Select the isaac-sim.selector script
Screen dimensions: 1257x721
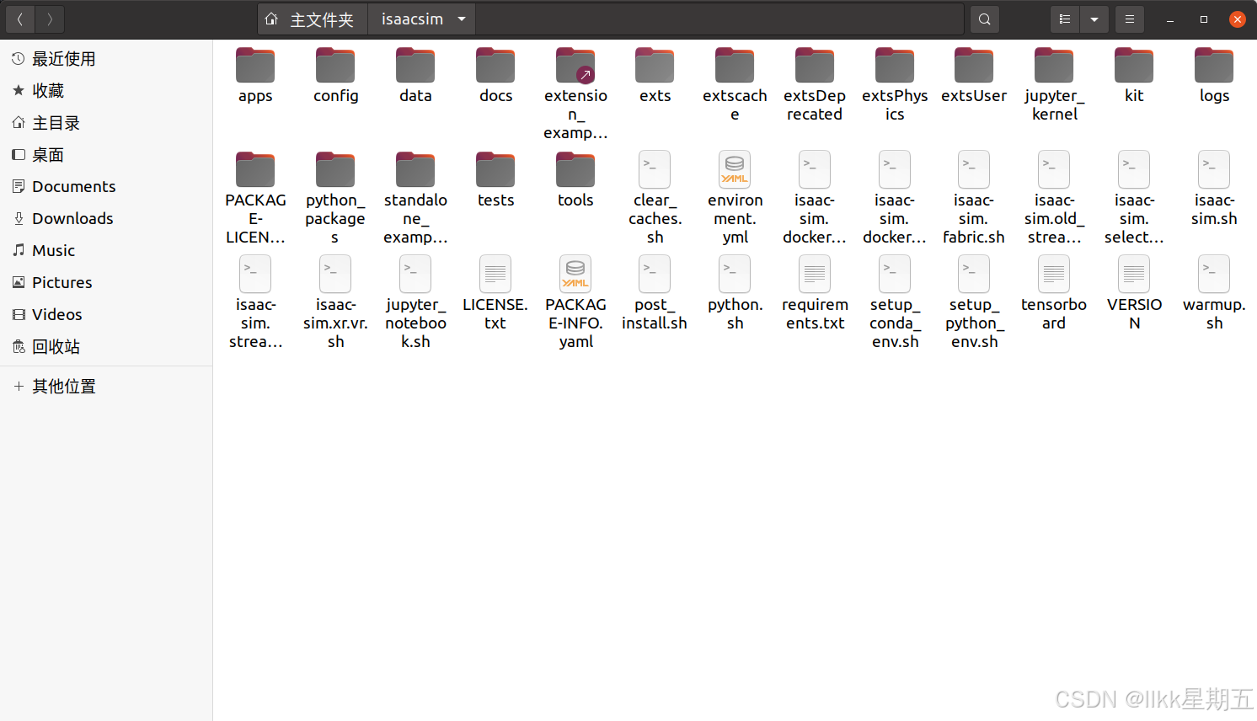point(1134,198)
